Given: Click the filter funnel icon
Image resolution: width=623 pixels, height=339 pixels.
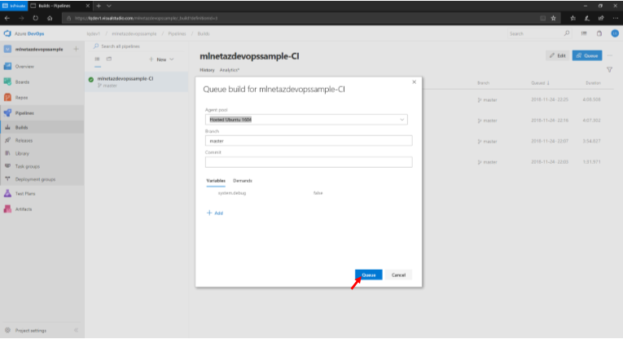Looking at the screenshot, I should coord(609,70).
